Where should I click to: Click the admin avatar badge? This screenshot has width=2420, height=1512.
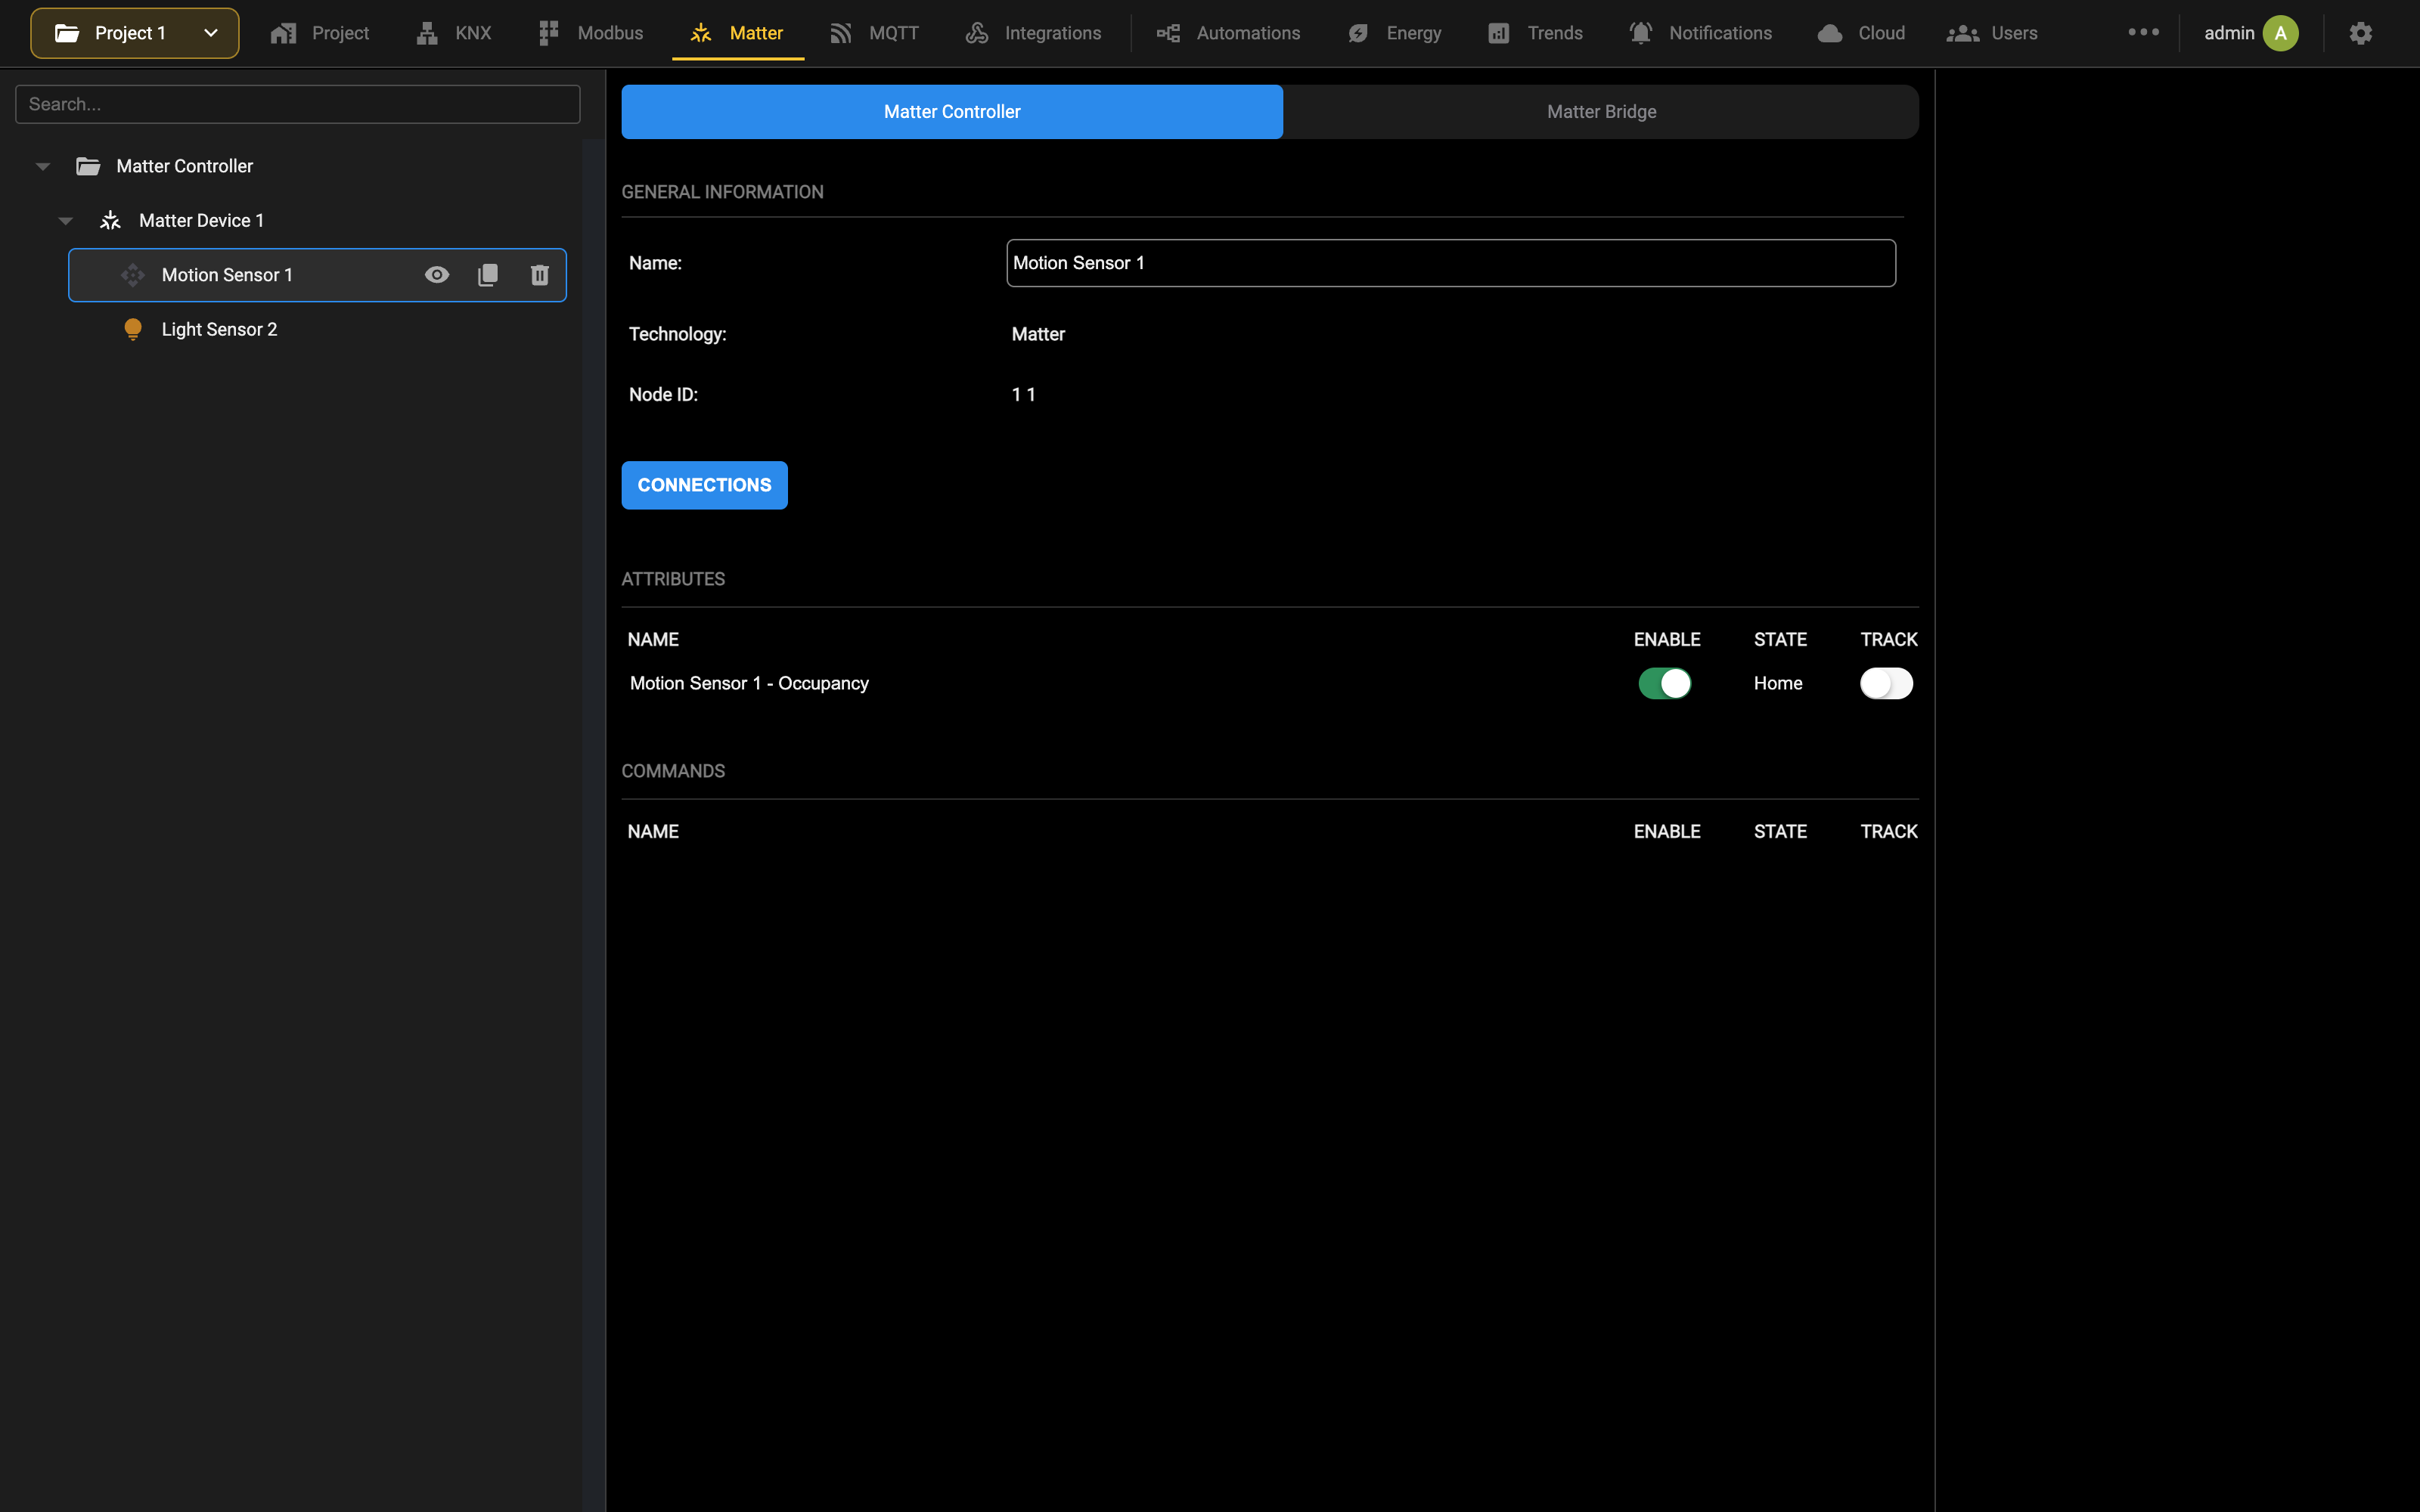(2281, 33)
